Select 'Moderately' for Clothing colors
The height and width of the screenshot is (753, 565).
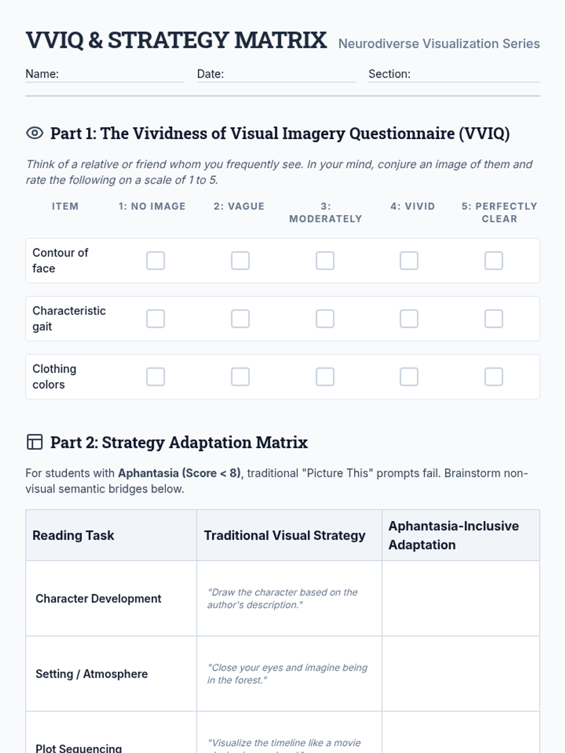tap(325, 377)
